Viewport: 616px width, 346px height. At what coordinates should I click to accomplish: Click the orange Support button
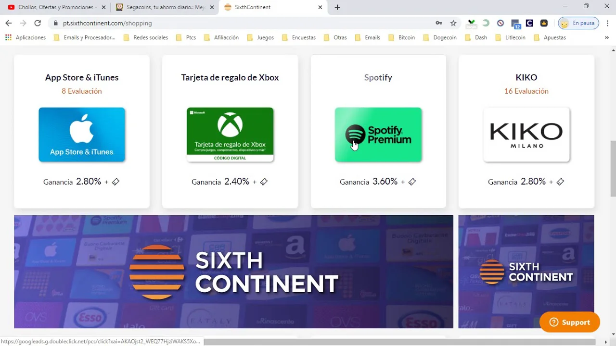click(x=570, y=322)
